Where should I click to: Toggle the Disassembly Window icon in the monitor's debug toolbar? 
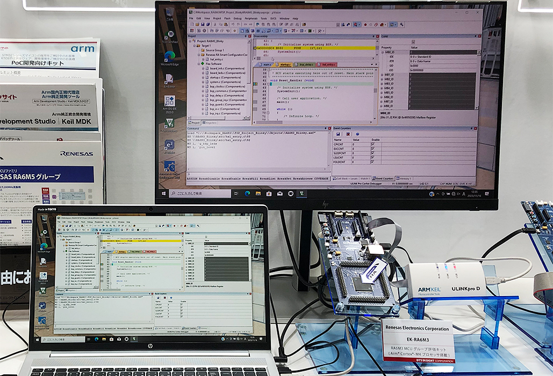tap(247, 31)
